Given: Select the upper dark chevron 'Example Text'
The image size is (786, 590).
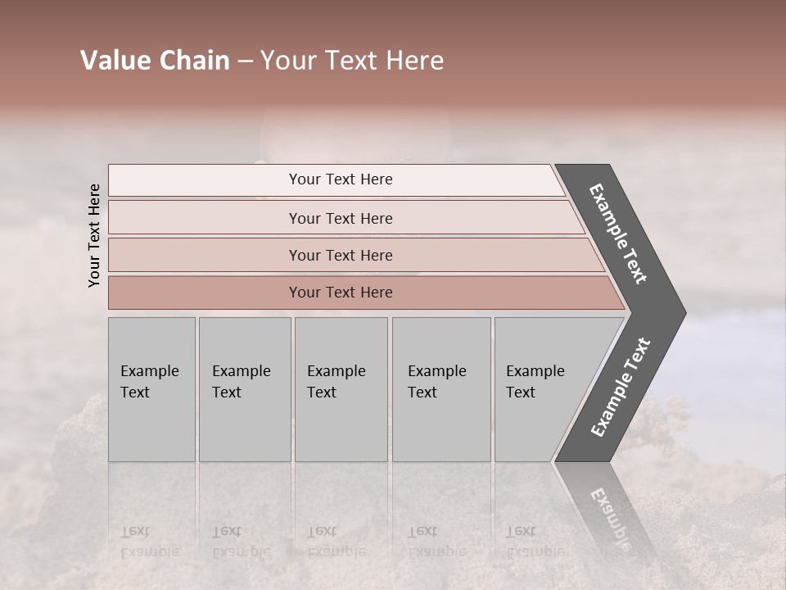Looking at the screenshot, I should click(619, 234).
